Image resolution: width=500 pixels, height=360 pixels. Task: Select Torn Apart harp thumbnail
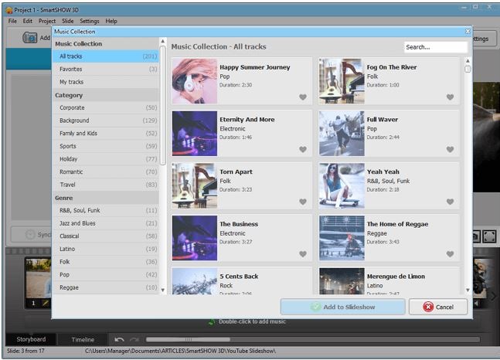tap(195, 185)
